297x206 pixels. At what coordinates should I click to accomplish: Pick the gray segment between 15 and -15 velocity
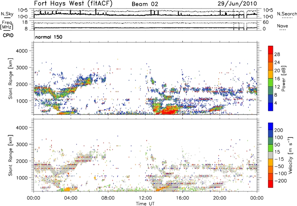pyautogui.click(x=271, y=155)
